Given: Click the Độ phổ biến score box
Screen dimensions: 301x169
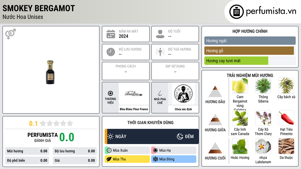Looking at the screenshot, I should (27, 160).
